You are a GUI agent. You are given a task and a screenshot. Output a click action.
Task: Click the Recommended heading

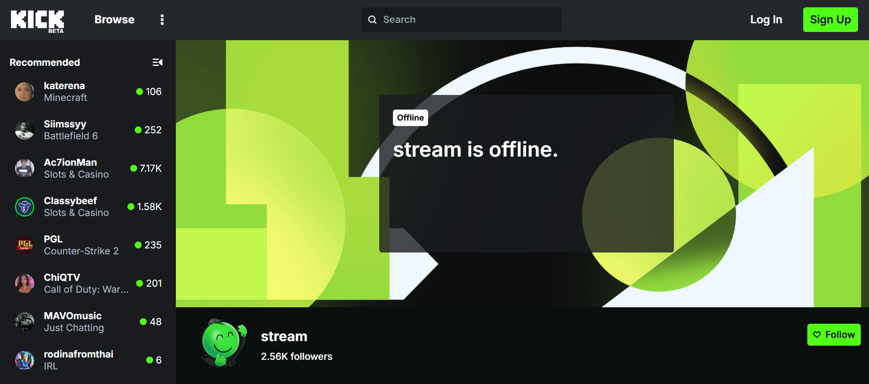coord(45,63)
